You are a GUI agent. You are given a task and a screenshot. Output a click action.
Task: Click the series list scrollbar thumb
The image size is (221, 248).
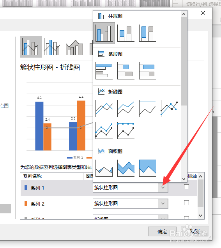(201, 193)
